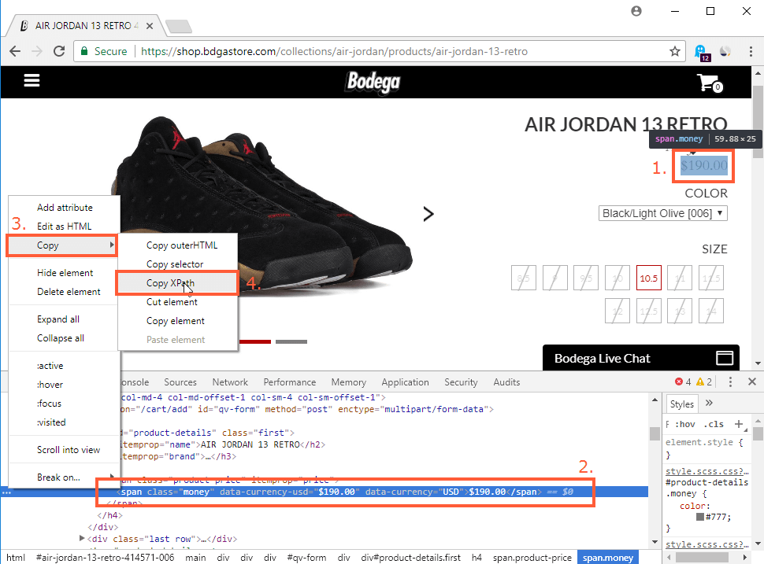Open a new browser tab
The width and height of the screenshot is (764, 564).
click(x=178, y=26)
